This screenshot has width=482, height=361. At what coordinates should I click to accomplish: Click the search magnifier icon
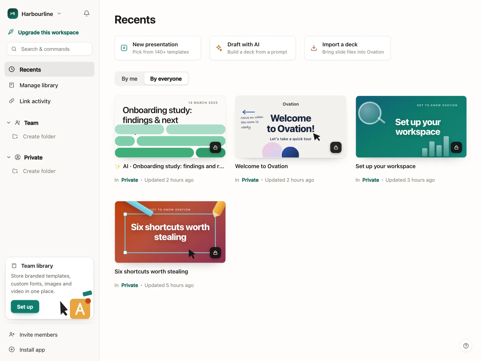click(x=14, y=49)
